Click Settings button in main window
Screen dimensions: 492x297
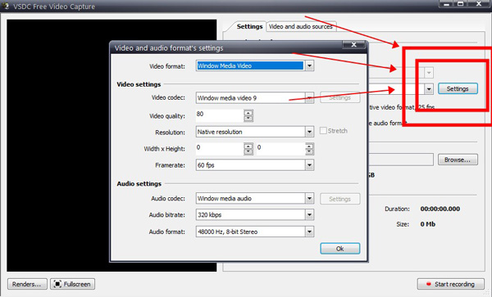[x=458, y=88]
